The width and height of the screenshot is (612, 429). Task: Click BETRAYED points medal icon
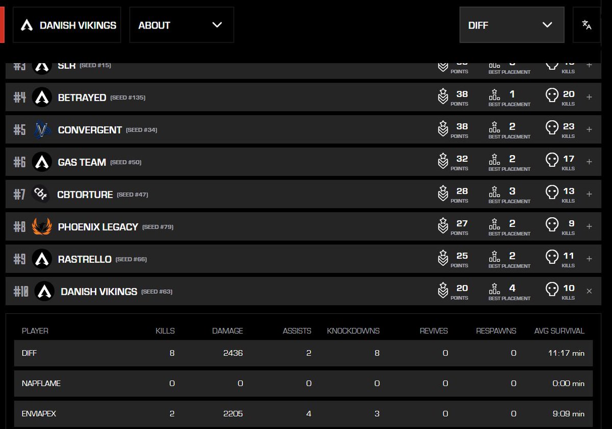coord(443,97)
